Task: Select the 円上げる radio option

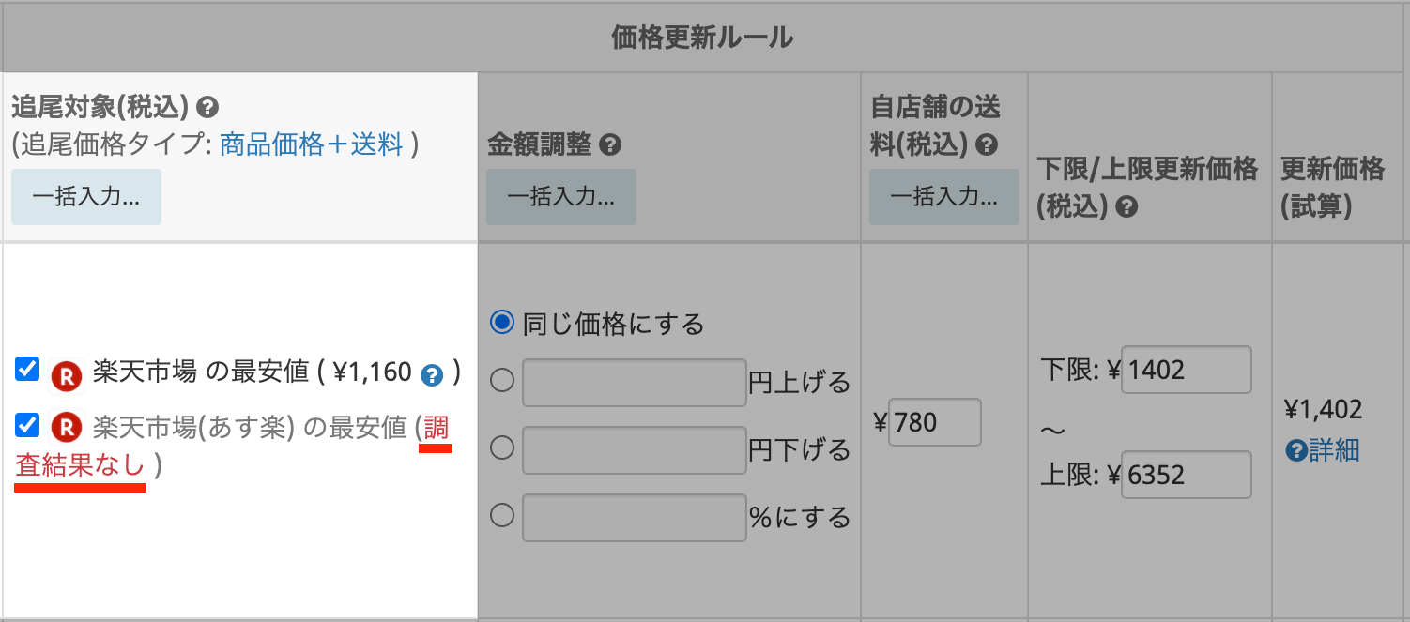Action: (503, 381)
